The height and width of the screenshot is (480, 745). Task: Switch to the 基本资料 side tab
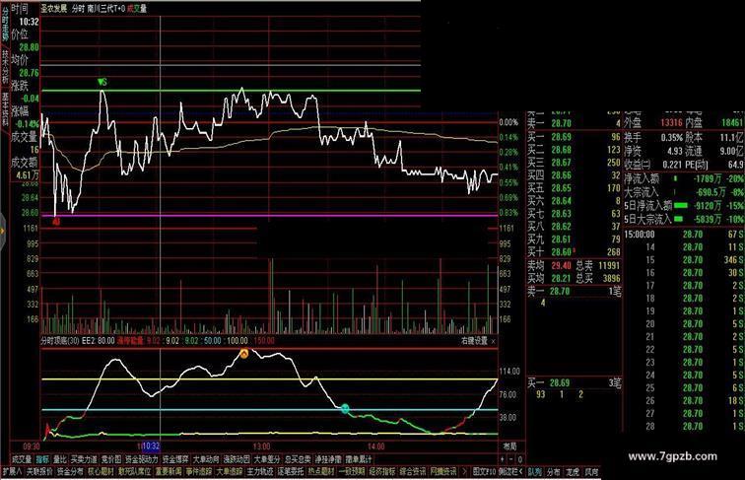pos(5,108)
